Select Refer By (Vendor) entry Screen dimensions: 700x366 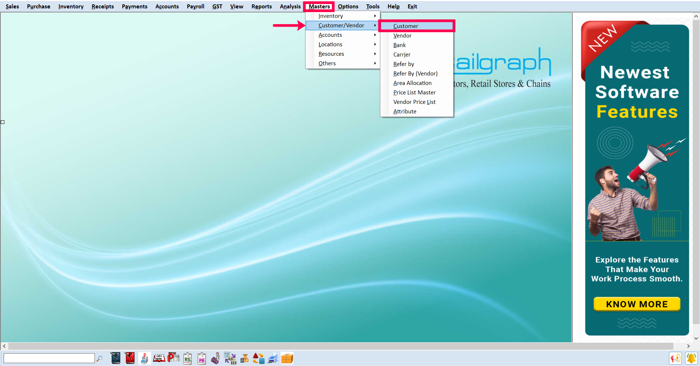point(416,74)
